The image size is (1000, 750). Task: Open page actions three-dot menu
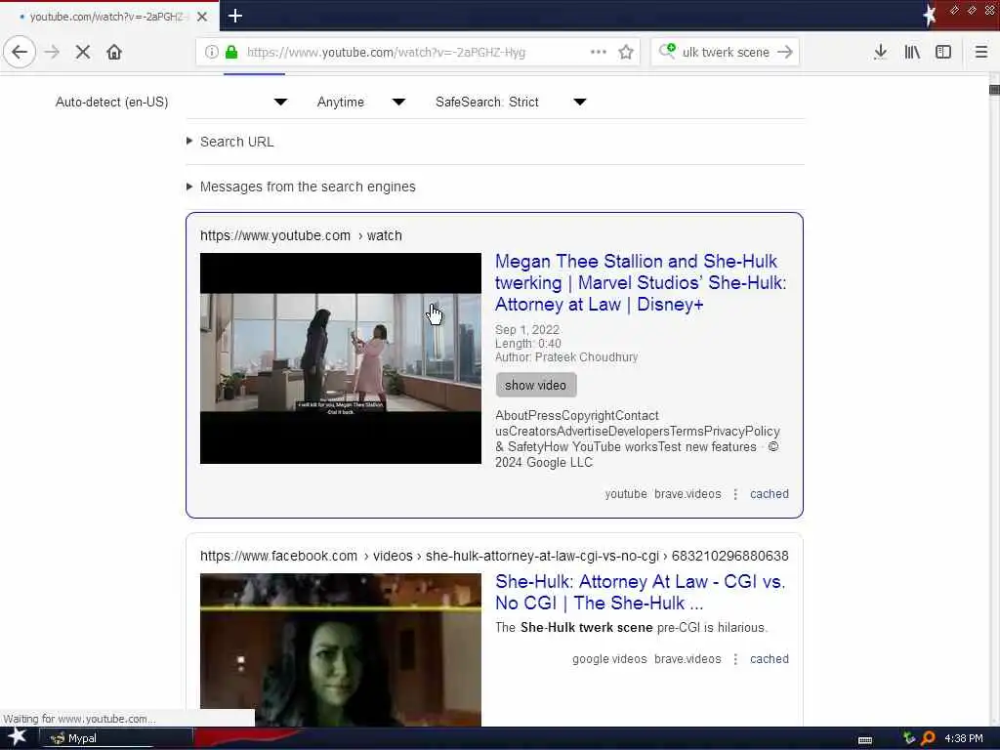599,52
